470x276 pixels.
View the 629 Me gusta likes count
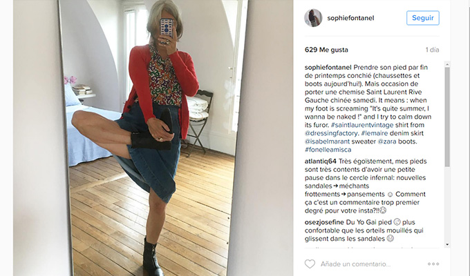coord(326,50)
